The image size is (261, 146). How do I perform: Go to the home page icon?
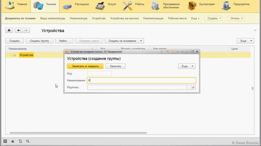(9, 30)
